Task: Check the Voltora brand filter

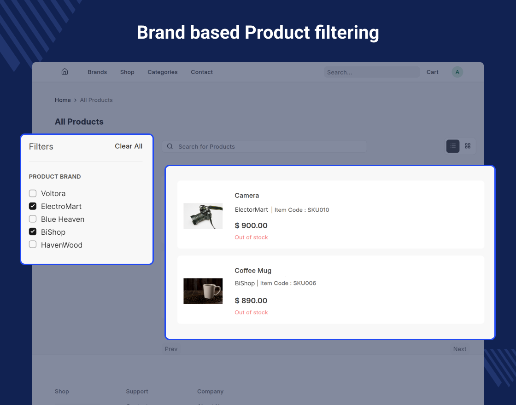Action: 33,193
